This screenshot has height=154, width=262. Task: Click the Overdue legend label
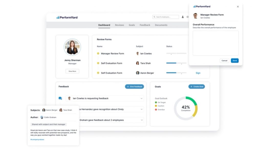[x=161, y=110]
